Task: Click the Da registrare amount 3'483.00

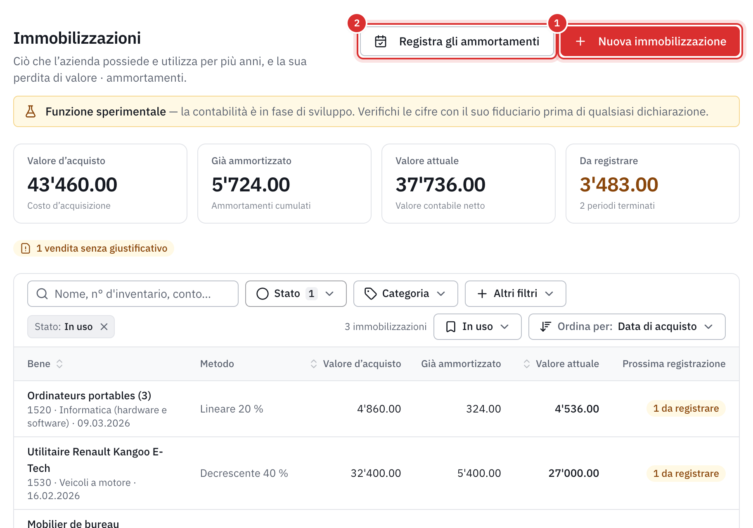Action: [x=619, y=184]
